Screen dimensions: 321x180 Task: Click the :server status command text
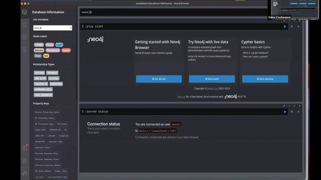96,111
